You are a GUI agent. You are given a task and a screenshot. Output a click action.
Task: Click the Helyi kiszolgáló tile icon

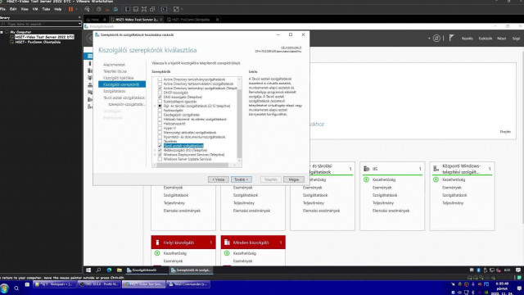(x=157, y=243)
